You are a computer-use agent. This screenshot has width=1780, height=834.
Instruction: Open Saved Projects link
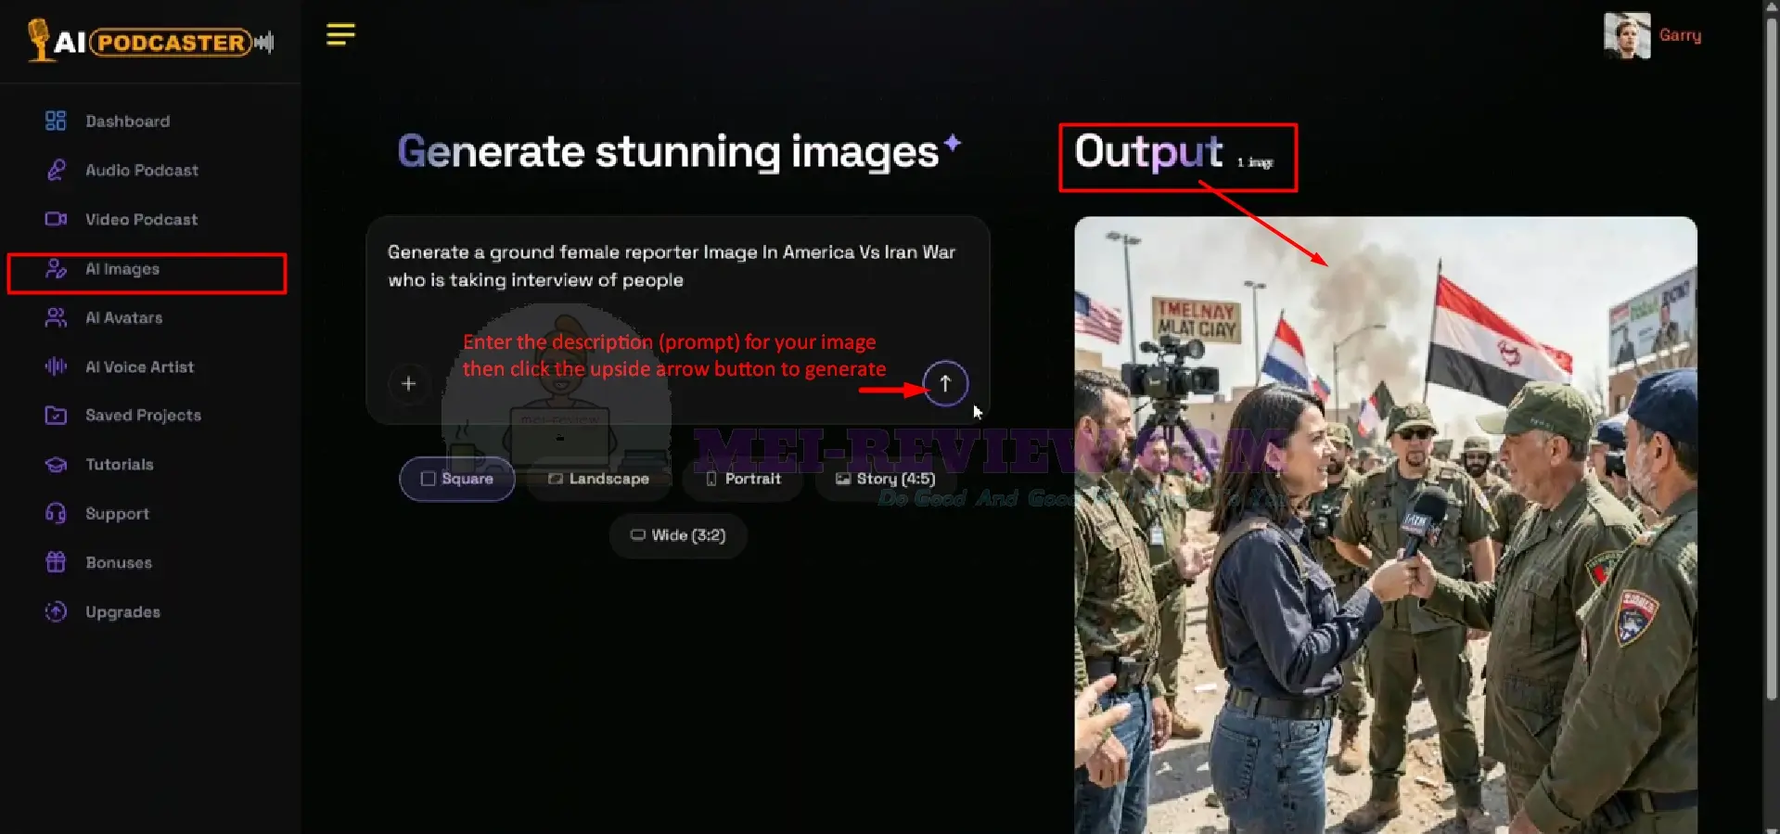144,415
